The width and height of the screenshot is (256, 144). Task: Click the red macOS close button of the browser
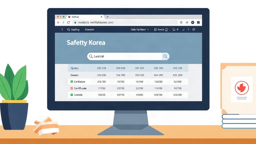pyautogui.click(x=58, y=17)
